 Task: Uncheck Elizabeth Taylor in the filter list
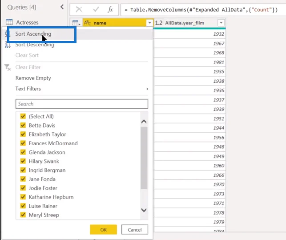tap(23, 134)
